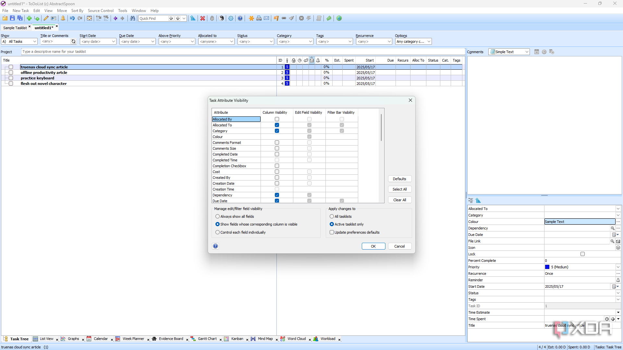Choose 'All tasklists' radio option
623x350 pixels.
[332, 216]
